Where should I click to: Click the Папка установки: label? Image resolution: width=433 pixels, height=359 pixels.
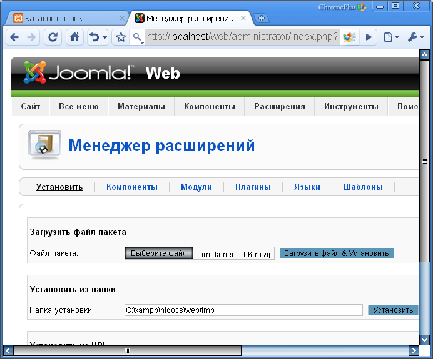61,310
